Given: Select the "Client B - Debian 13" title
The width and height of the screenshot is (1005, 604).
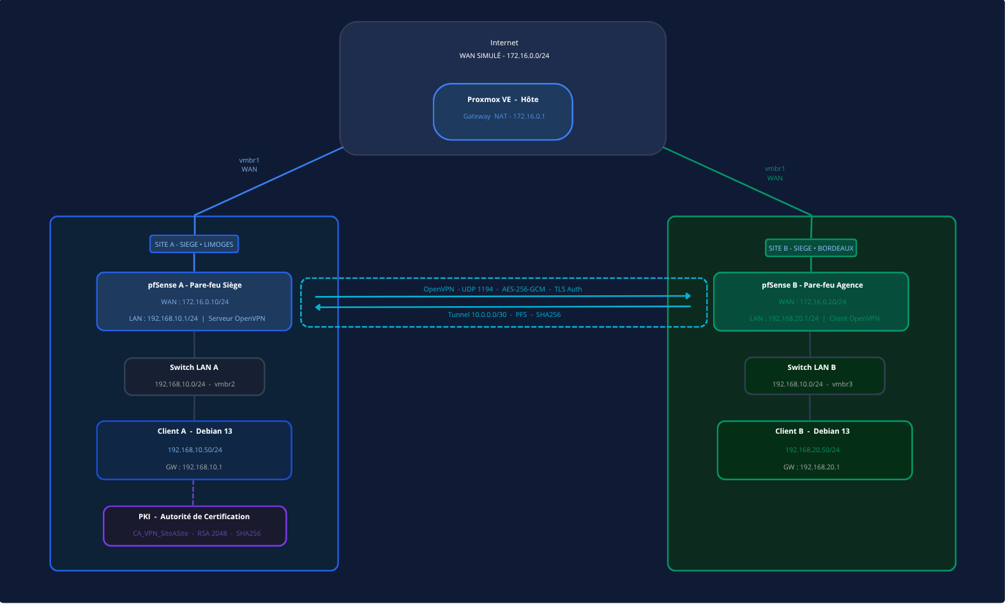Looking at the screenshot, I should point(812,431).
